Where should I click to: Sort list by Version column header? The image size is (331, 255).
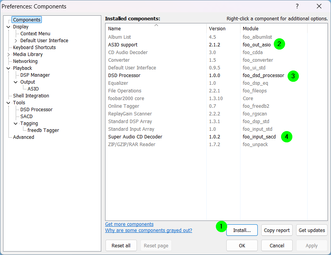217,29
